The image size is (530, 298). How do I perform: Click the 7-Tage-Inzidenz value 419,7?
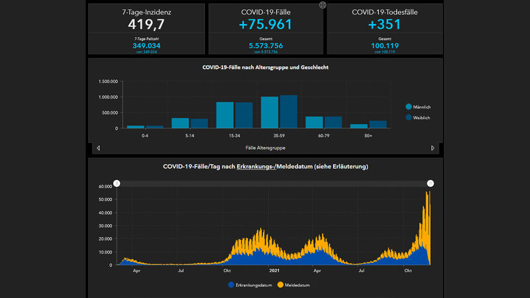point(146,25)
